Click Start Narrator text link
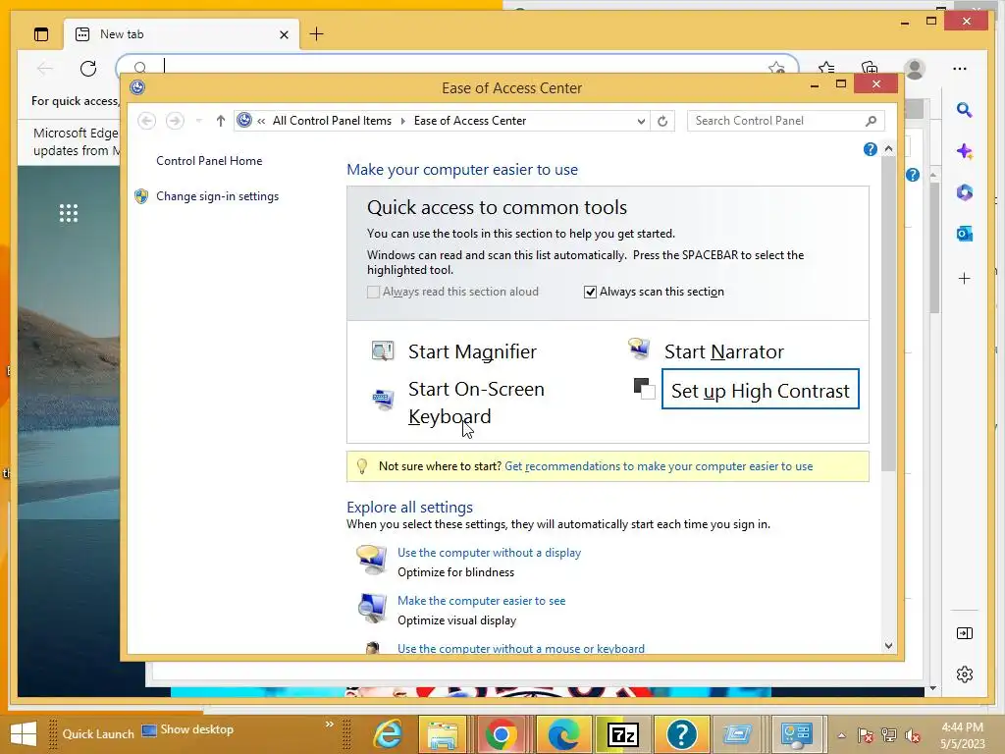Viewport: 1005px width, 754px height. (x=723, y=351)
